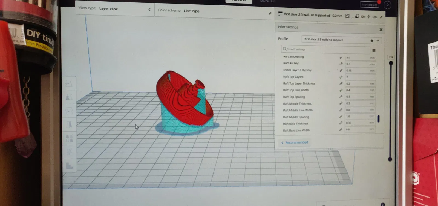Click link icon for Raft Top Layer Thickness
The image size is (438, 206).
(341, 83)
